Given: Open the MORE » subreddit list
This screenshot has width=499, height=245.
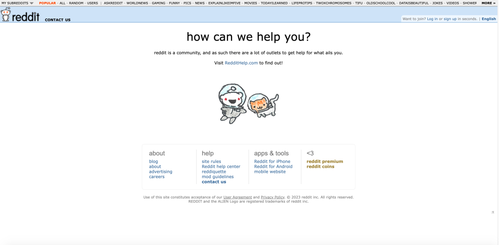Looking at the screenshot, I should [x=488, y=3].
